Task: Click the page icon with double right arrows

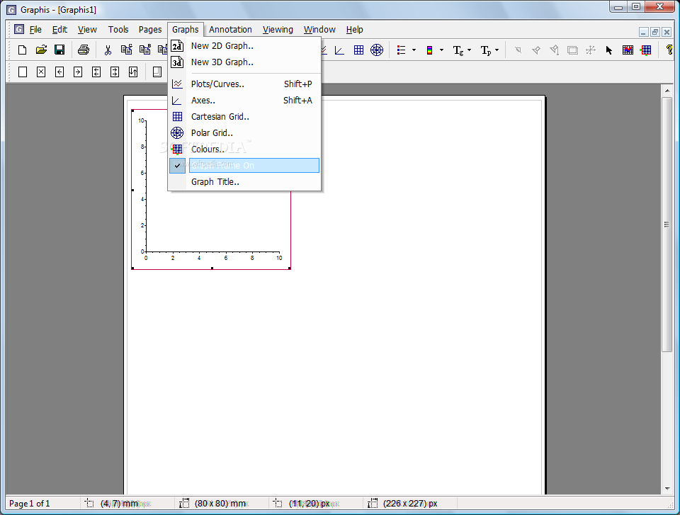Action: 115,72
